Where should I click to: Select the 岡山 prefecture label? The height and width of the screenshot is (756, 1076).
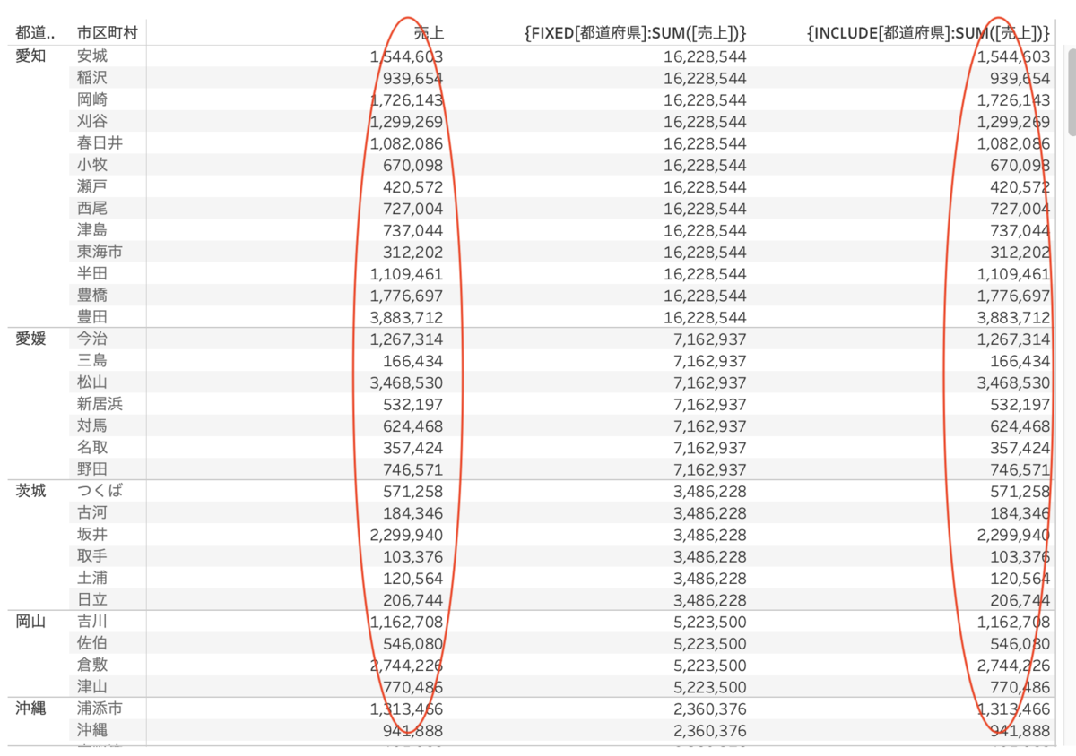click(x=31, y=622)
